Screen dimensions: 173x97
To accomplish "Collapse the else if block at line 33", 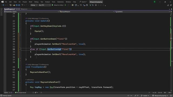I will (x=20, y=49).
